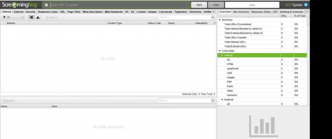Collapse the Summary section

tap(219, 20)
